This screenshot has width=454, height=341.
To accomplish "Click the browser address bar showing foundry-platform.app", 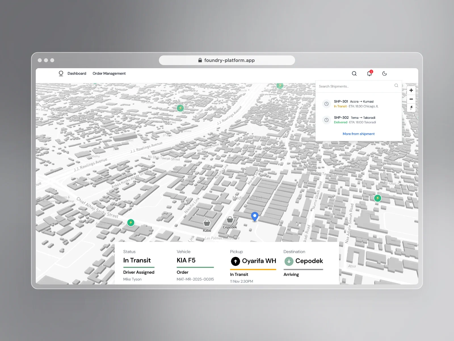I will pos(227,60).
